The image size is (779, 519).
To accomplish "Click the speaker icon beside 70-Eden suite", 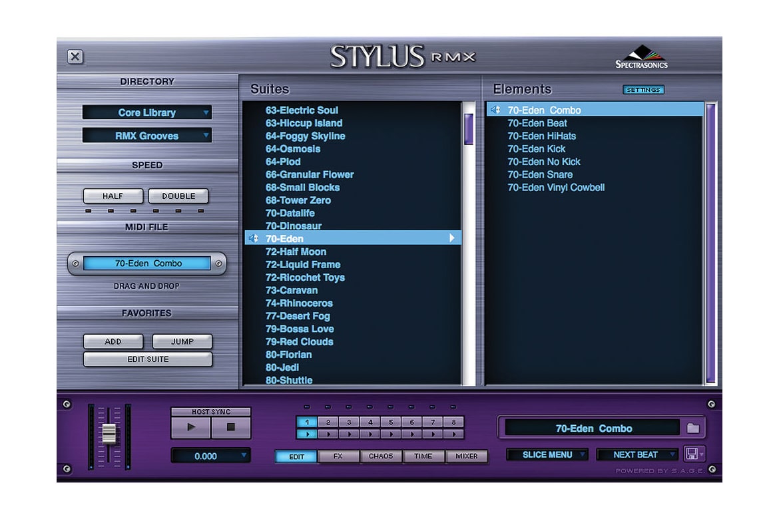I will (253, 238).
